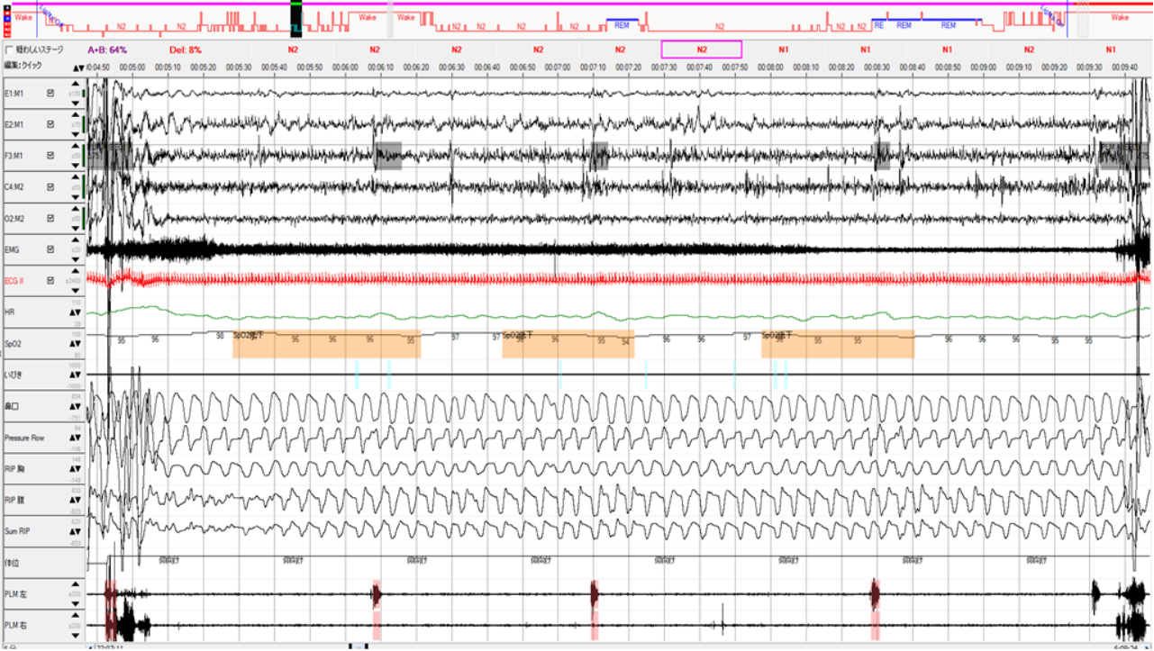This screenshot has height=651, width=1154.
Task: Select the 体位 body position channel label
Action: point(12,563)
